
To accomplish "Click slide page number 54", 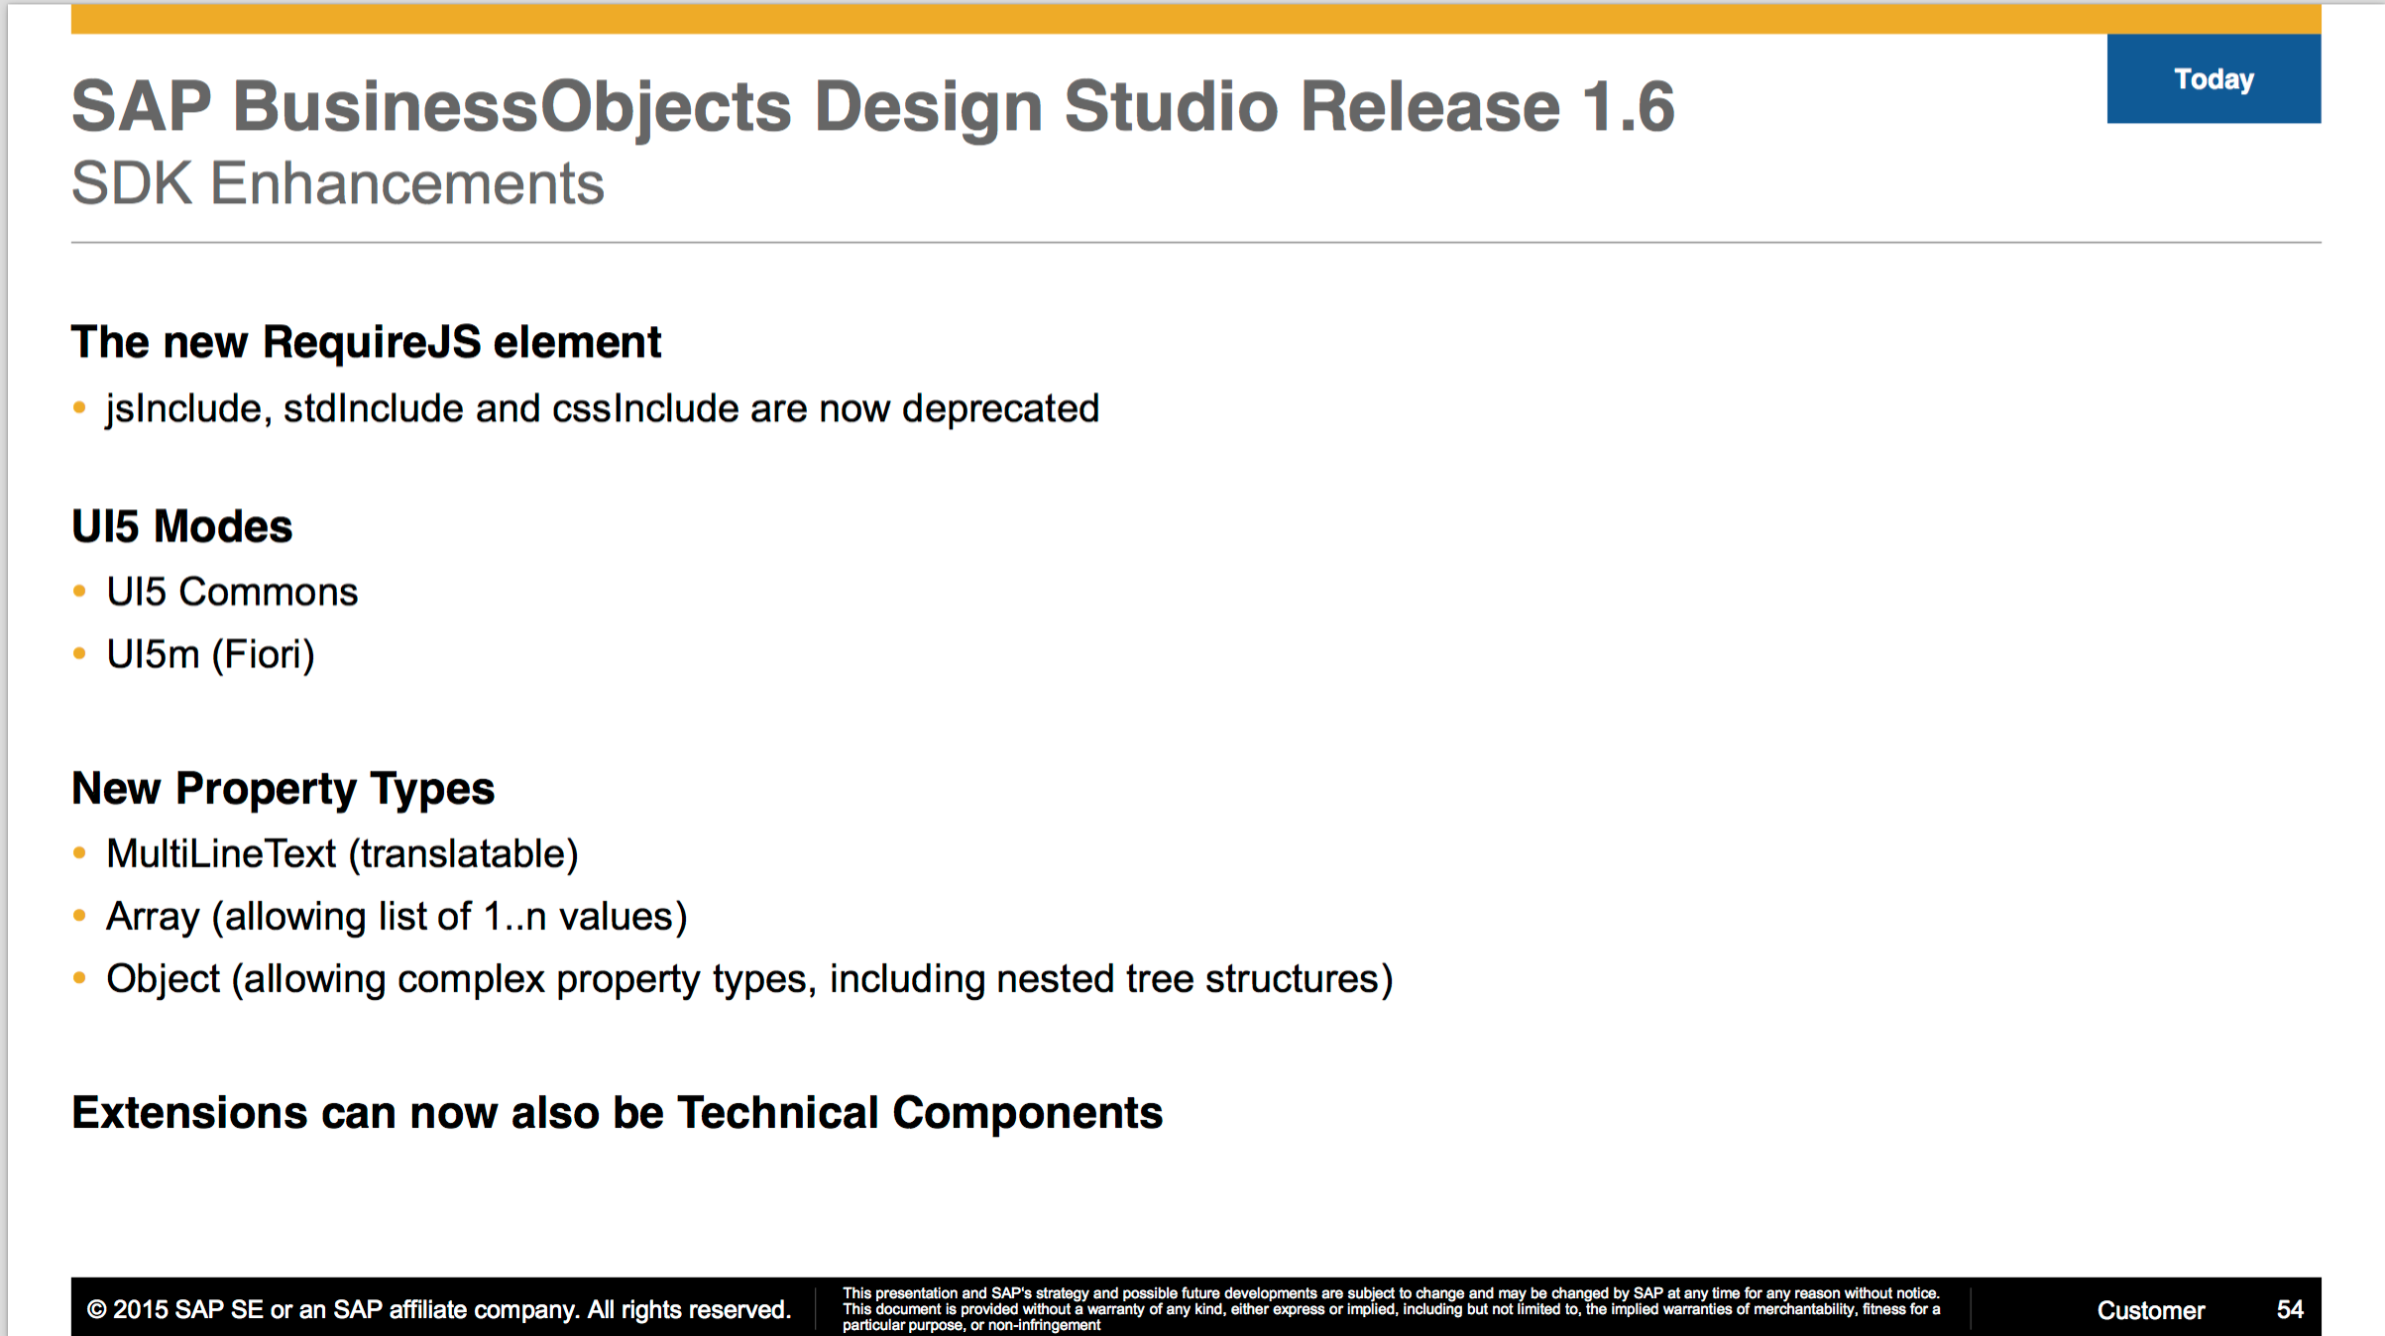I will pyautogui.click(x=2289, y=1309).
